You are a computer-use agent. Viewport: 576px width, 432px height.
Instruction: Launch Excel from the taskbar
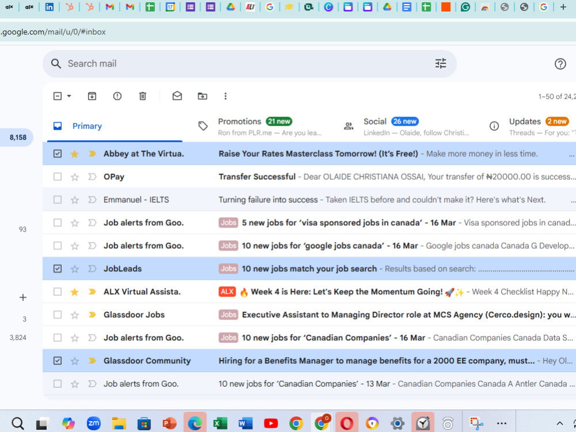coord(220,423)
